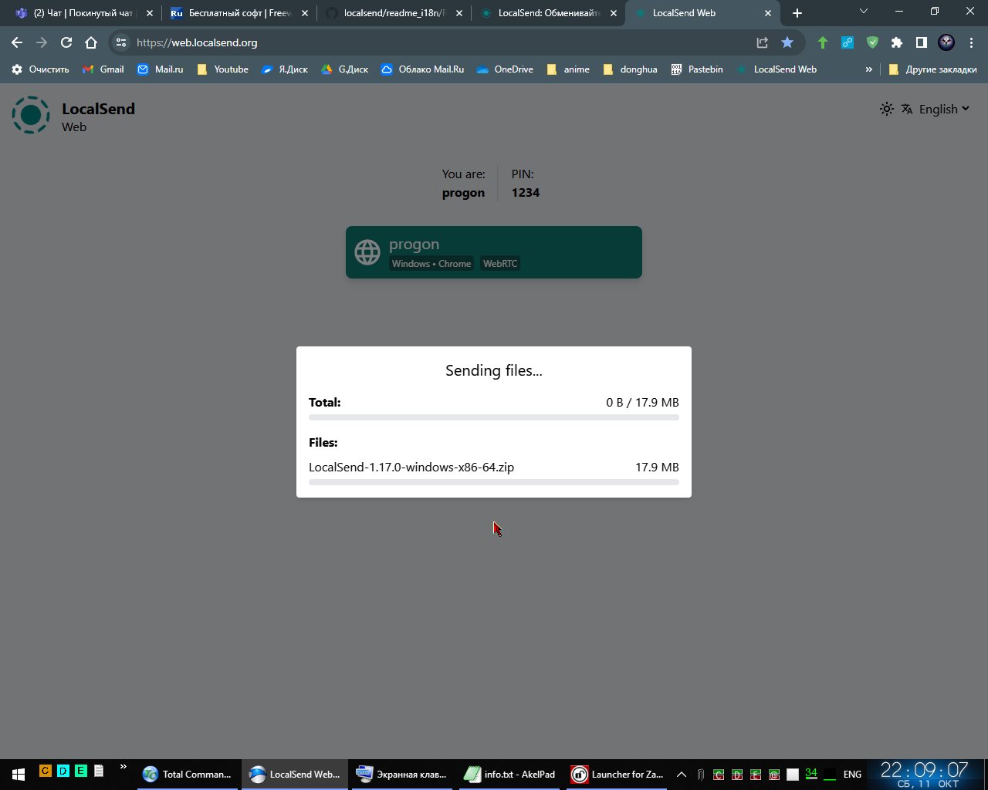Open the browser extensions puzzle icon
Image resolution: width=988 pixels, height=790 pixels.
pyautogui.click(x=896, y=42)
